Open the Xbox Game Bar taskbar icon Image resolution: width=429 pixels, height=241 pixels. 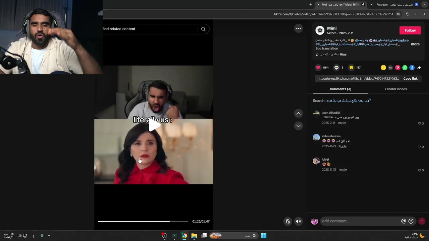[x=174, y=236]
